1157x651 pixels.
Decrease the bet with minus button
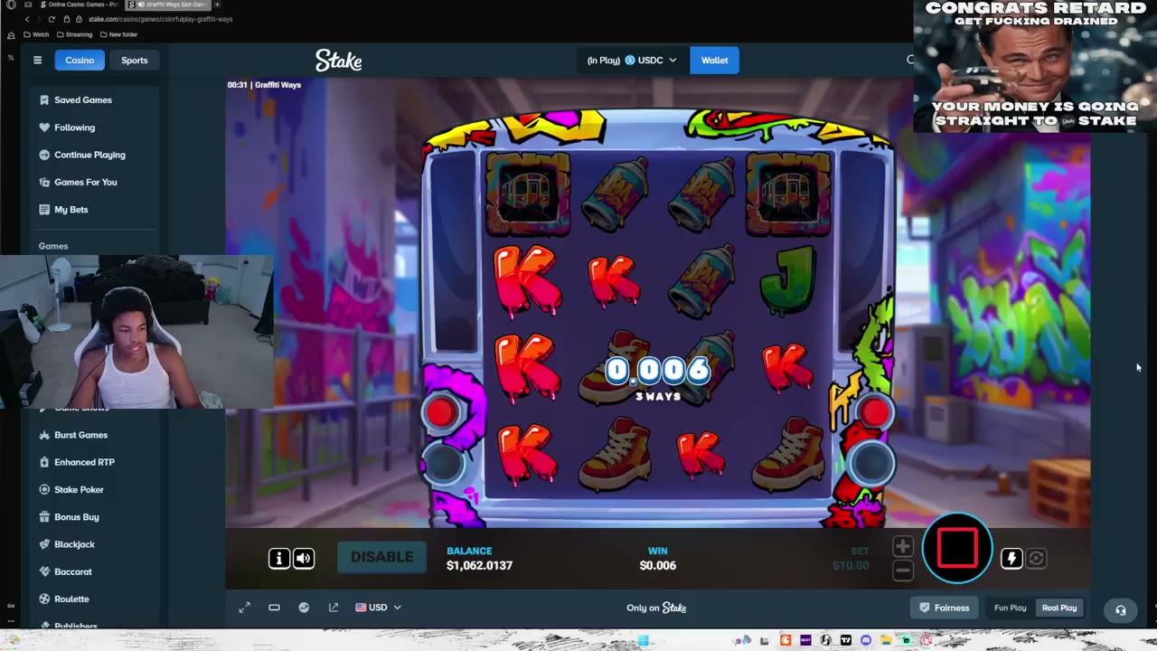point(902,570)
